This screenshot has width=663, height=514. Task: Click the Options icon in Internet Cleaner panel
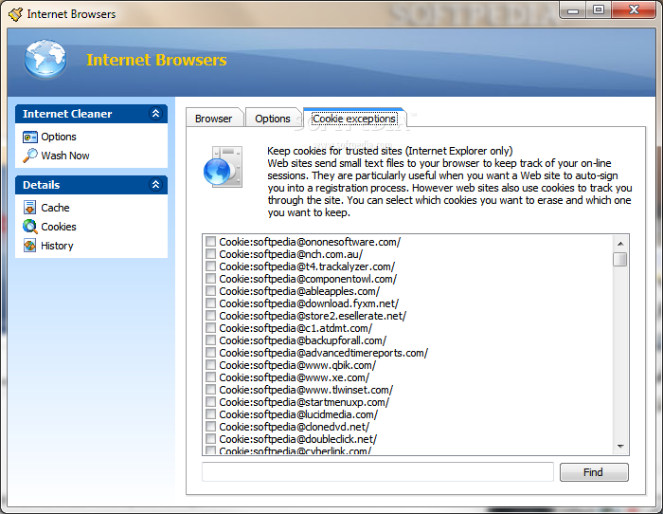click(30, 138)
